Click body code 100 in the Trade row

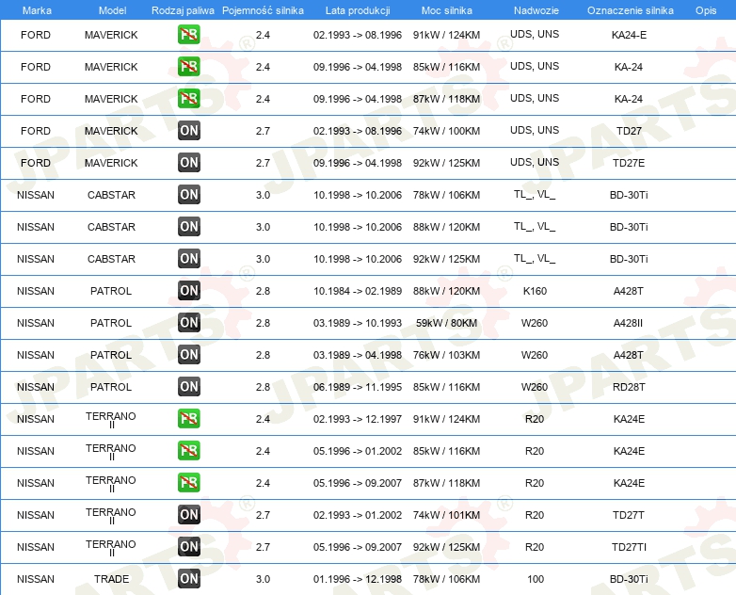[536, 579]
